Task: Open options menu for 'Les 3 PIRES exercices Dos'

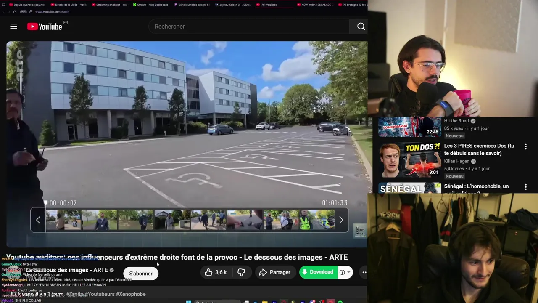Action: click(525, 146)
